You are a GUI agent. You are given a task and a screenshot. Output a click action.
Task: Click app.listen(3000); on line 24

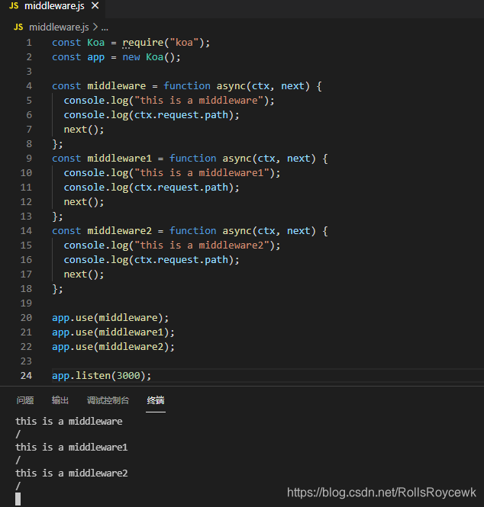tap(102, 376)
